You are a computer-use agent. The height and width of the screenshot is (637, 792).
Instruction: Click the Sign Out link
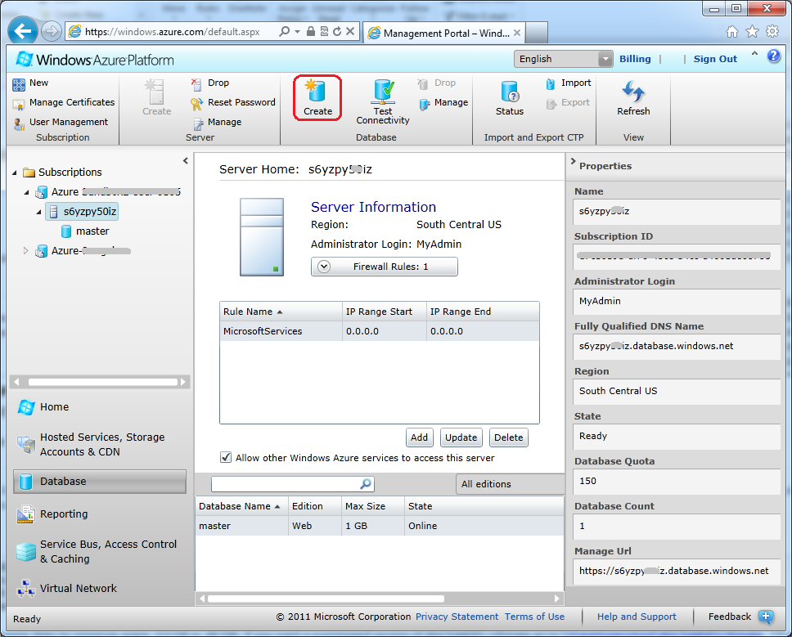(x=715, y=59)
